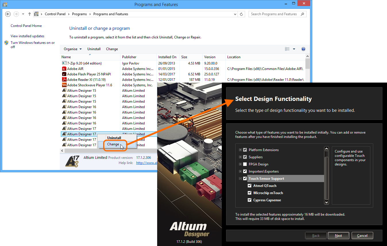
Task: Select Adobe Shockwave Player 11.6 icon
Action: tap(64, 85)
